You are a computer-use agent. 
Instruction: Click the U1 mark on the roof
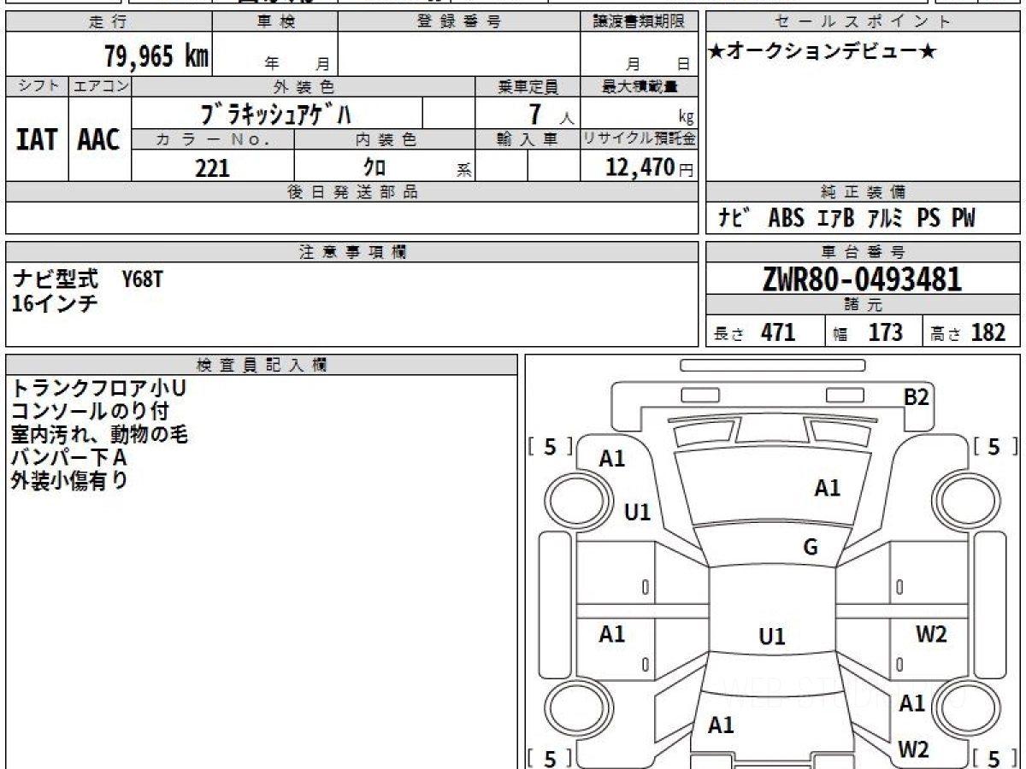pos(772,637)
